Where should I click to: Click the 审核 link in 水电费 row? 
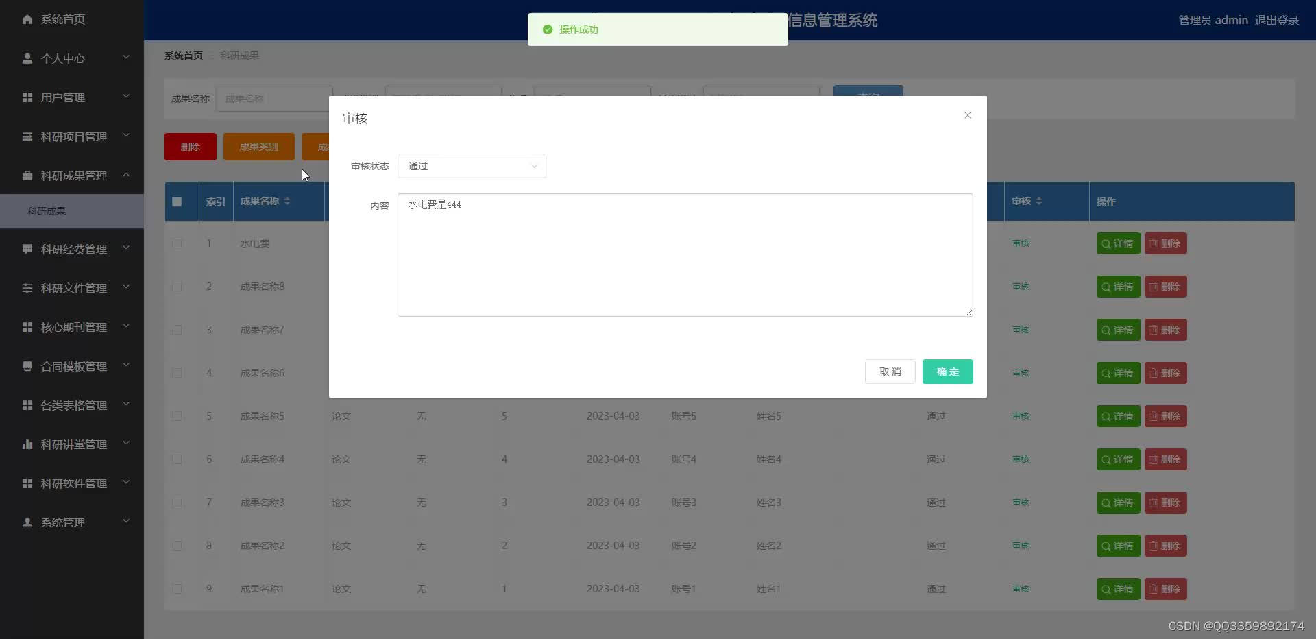click(x=1021, y=243)
